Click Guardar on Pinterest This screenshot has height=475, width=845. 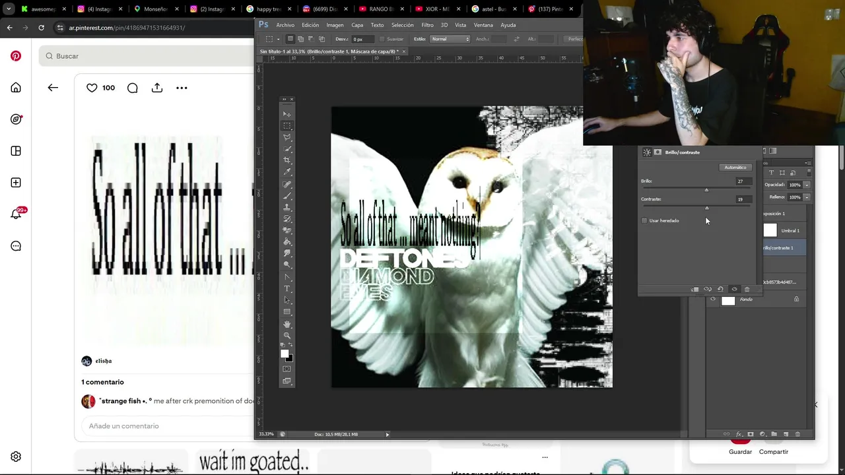740,452
